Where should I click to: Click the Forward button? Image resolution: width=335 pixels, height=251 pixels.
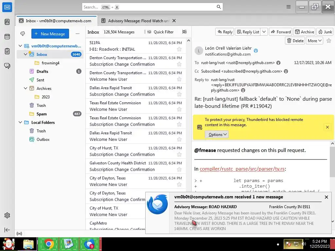pyautogui.click(x=281, y=32)
